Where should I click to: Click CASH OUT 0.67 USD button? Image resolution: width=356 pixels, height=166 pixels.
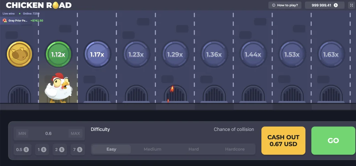tap(283, 141)
